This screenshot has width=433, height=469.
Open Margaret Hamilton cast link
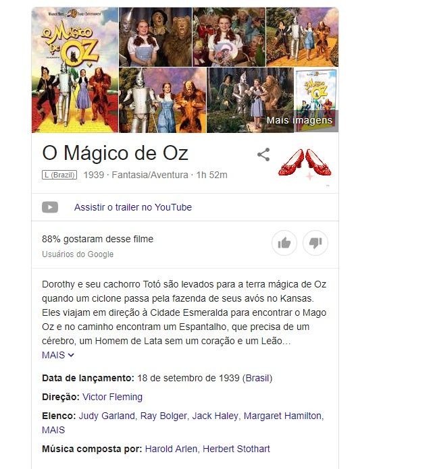pos(282,416)
